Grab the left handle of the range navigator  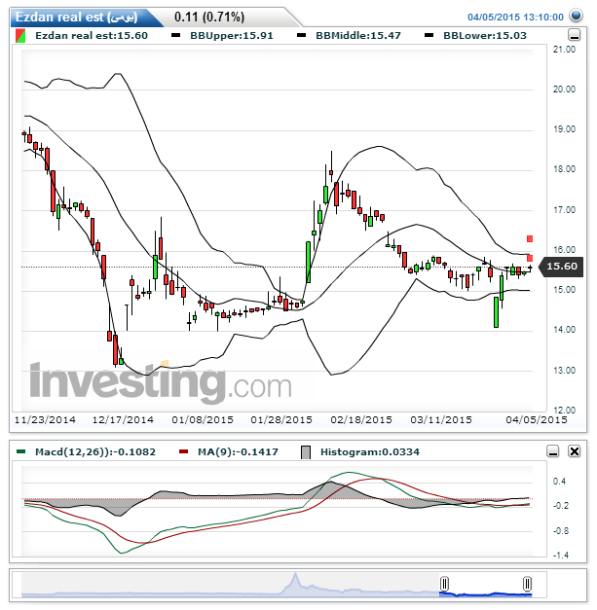click(x=444, y=584)
